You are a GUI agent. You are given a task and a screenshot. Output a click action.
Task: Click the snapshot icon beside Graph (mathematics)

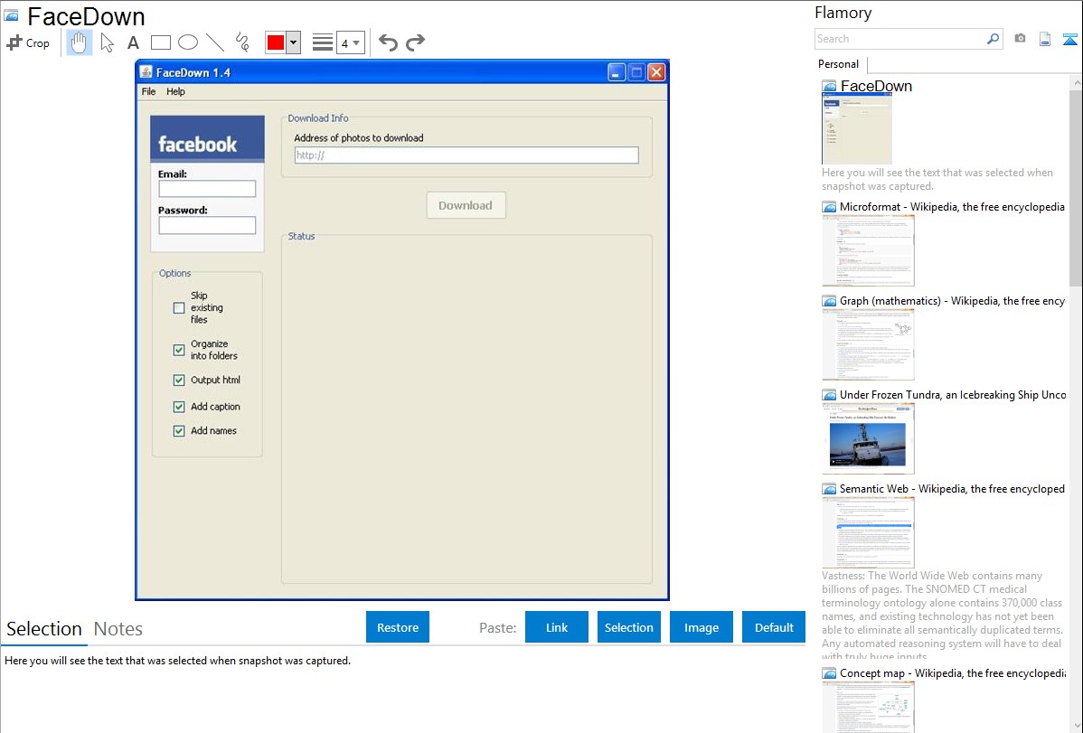click(829, 301)
